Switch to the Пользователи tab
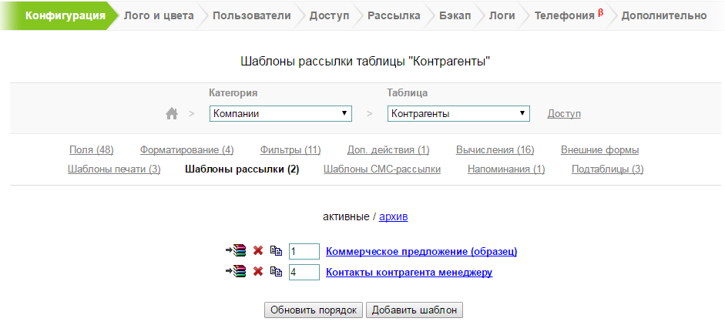Viewport: 725px width, 325px height. [x=251, y=15]
